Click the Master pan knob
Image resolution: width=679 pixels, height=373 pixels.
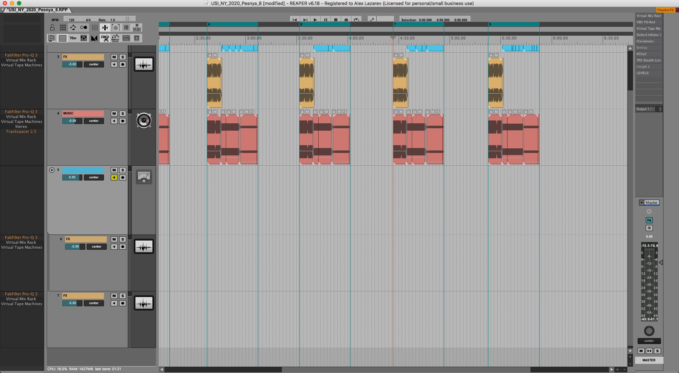(x=649, y=331)
